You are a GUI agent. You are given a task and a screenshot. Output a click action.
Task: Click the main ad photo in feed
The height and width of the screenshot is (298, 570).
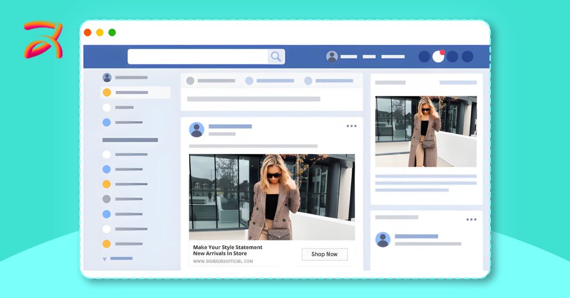pos(272,197)
